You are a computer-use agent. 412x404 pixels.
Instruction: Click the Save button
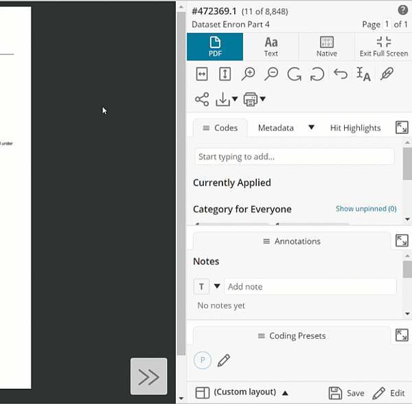click(347, 393)
